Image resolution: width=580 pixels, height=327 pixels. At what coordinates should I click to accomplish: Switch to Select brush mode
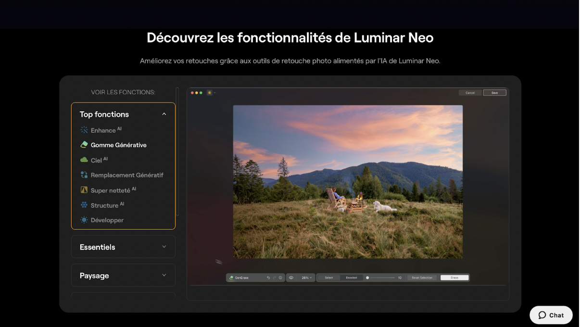pyautogui.click(x=329, y=278)
